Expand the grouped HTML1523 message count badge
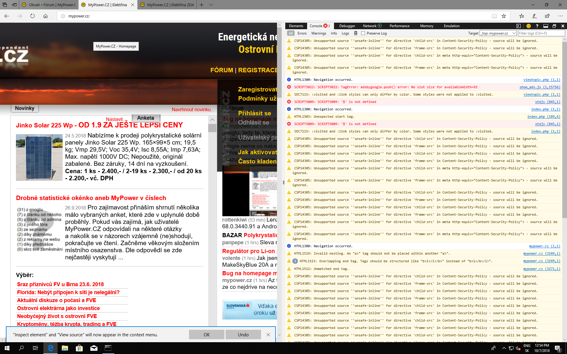Screen dimensions: 567x354 pyautogui.click(x=295, y=261)
